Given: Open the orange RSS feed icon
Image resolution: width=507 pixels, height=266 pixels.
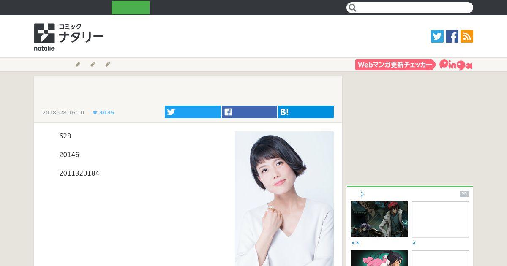Looking at the screenshot, I should (467, 36).
